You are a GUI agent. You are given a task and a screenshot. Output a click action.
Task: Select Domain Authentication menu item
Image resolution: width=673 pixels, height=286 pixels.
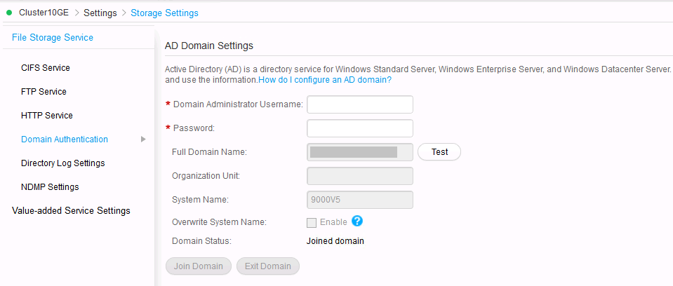click(65, 139)
